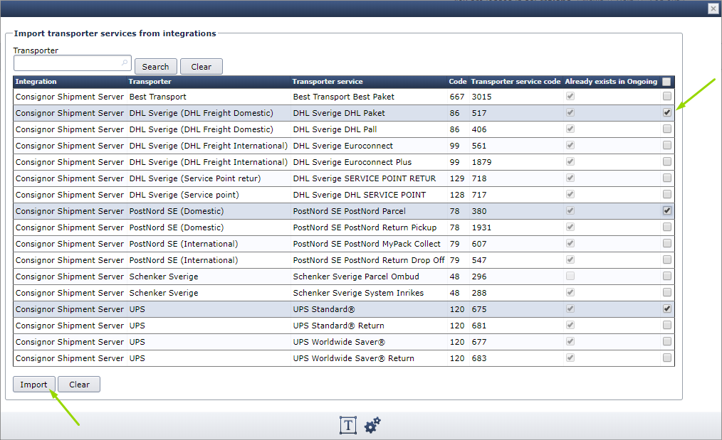Close the import dialog with X
722x440 pixels.
coord(713,9)
